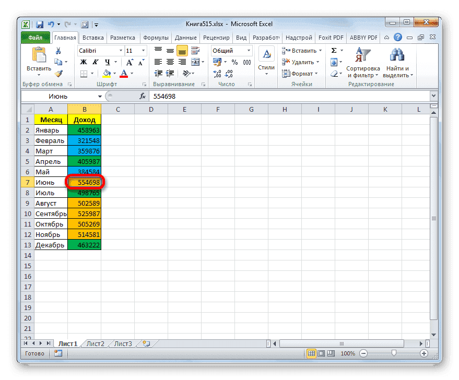Viewport: 459px width, 380px height.
Task: Open the font size dropdown
Action: click(143, 50)
